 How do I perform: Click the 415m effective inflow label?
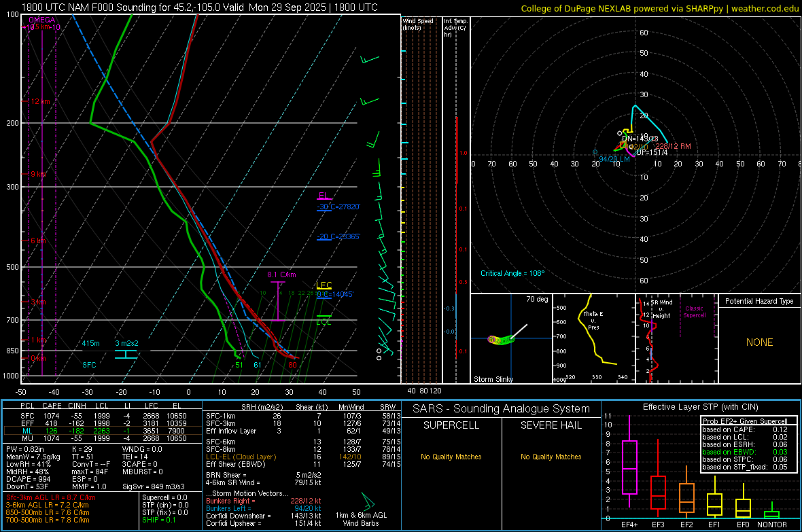[90, 343]
